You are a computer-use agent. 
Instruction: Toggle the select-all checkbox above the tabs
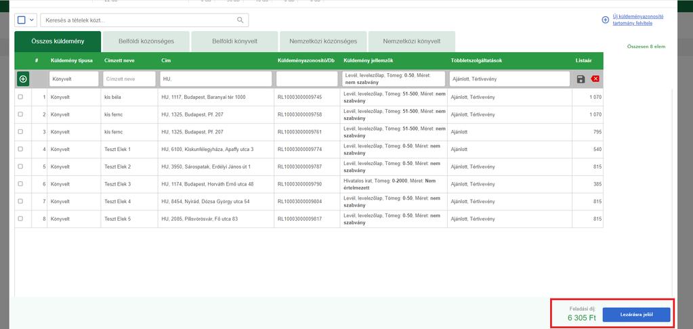(x=21, y=20)
